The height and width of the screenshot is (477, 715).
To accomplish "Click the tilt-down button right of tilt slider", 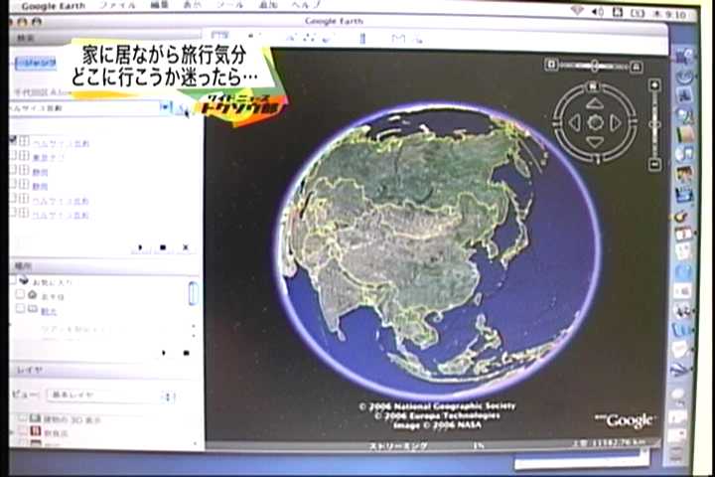I will (x=637, y=67).
